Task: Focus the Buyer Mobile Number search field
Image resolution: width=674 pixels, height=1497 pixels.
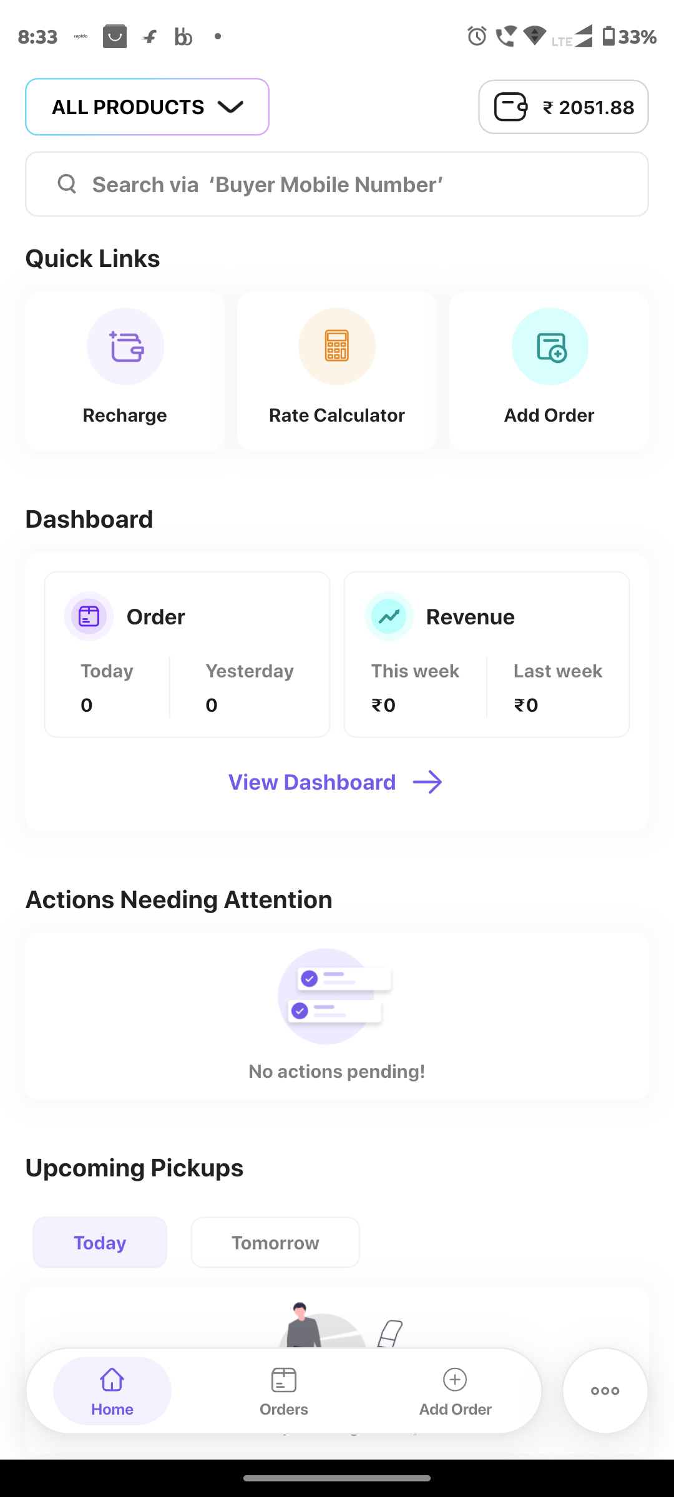Action: (x=349, y=185)
